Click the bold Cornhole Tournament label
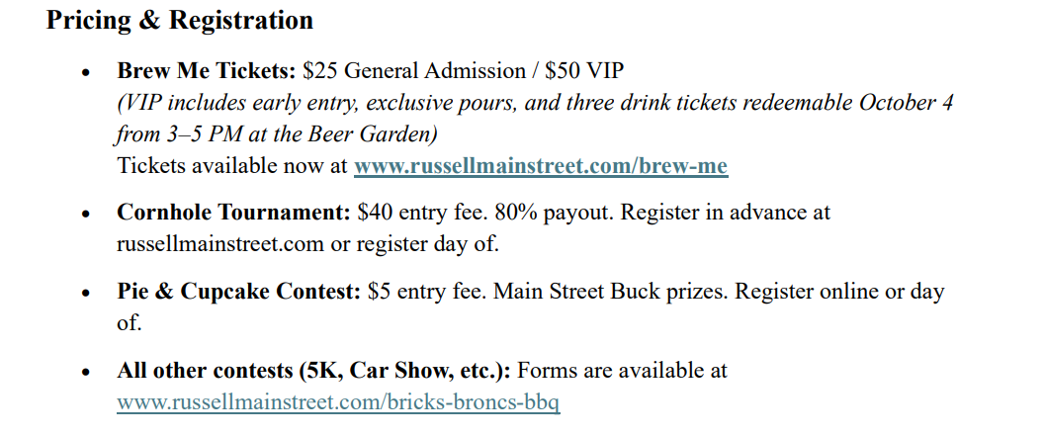The width and height of the screenshot is (1044, 437). click(233, 213)
